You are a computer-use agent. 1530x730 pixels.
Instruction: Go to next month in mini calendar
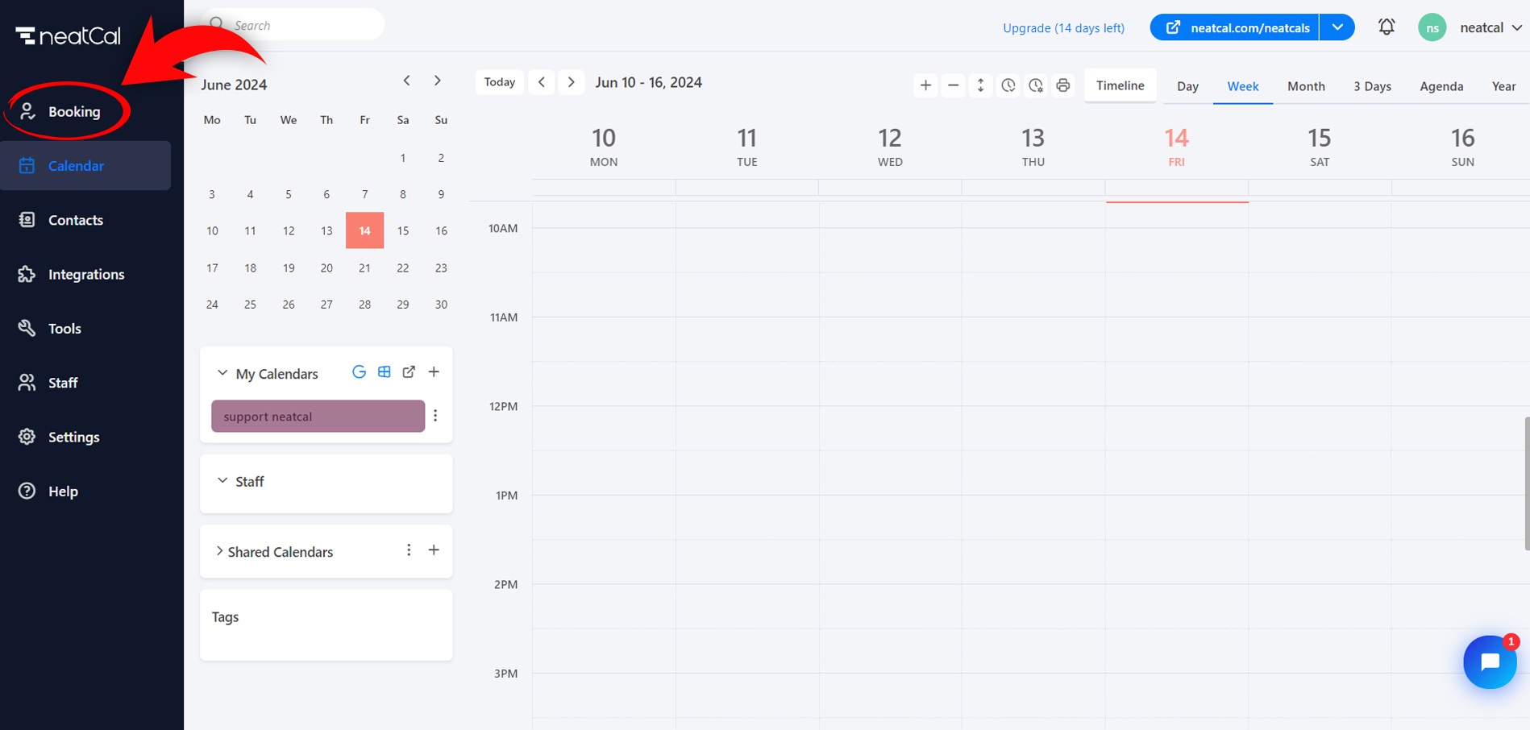coord(438,81)
